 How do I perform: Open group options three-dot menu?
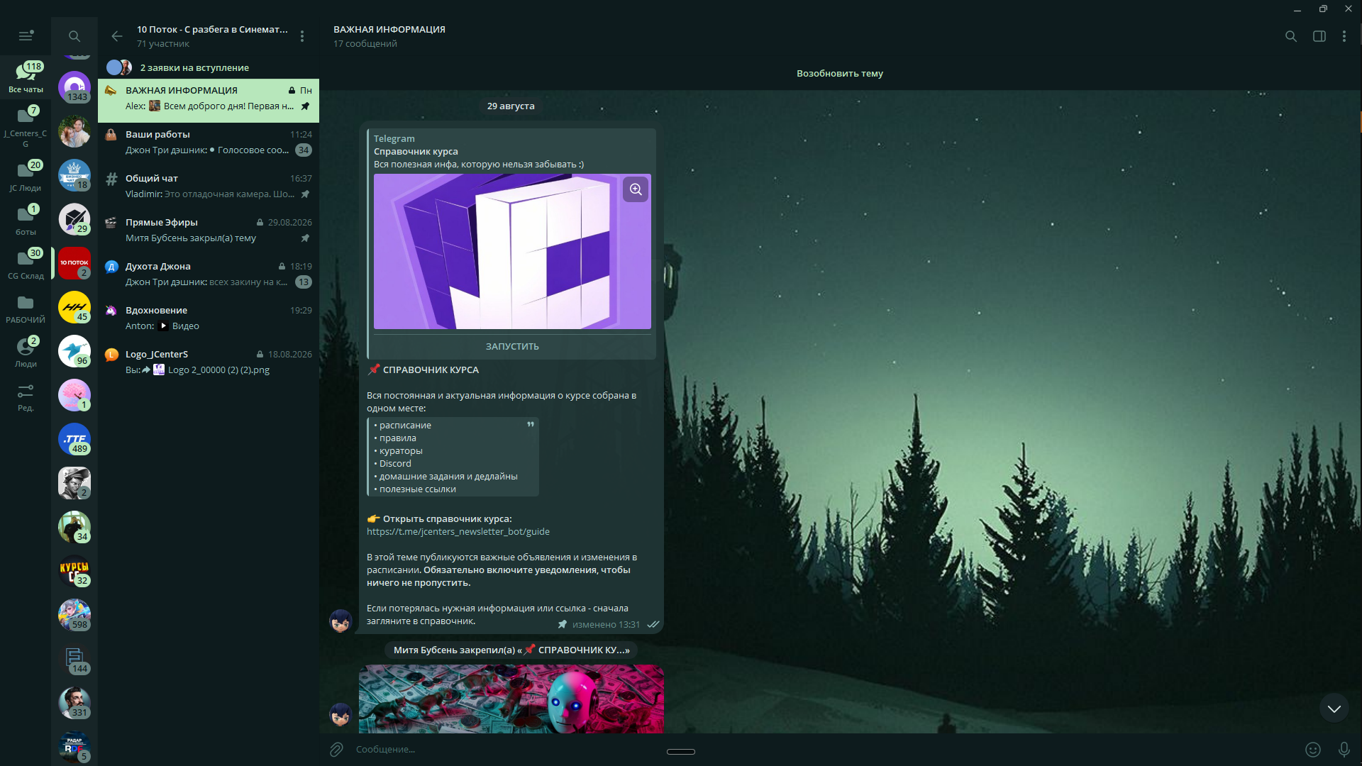302,36
